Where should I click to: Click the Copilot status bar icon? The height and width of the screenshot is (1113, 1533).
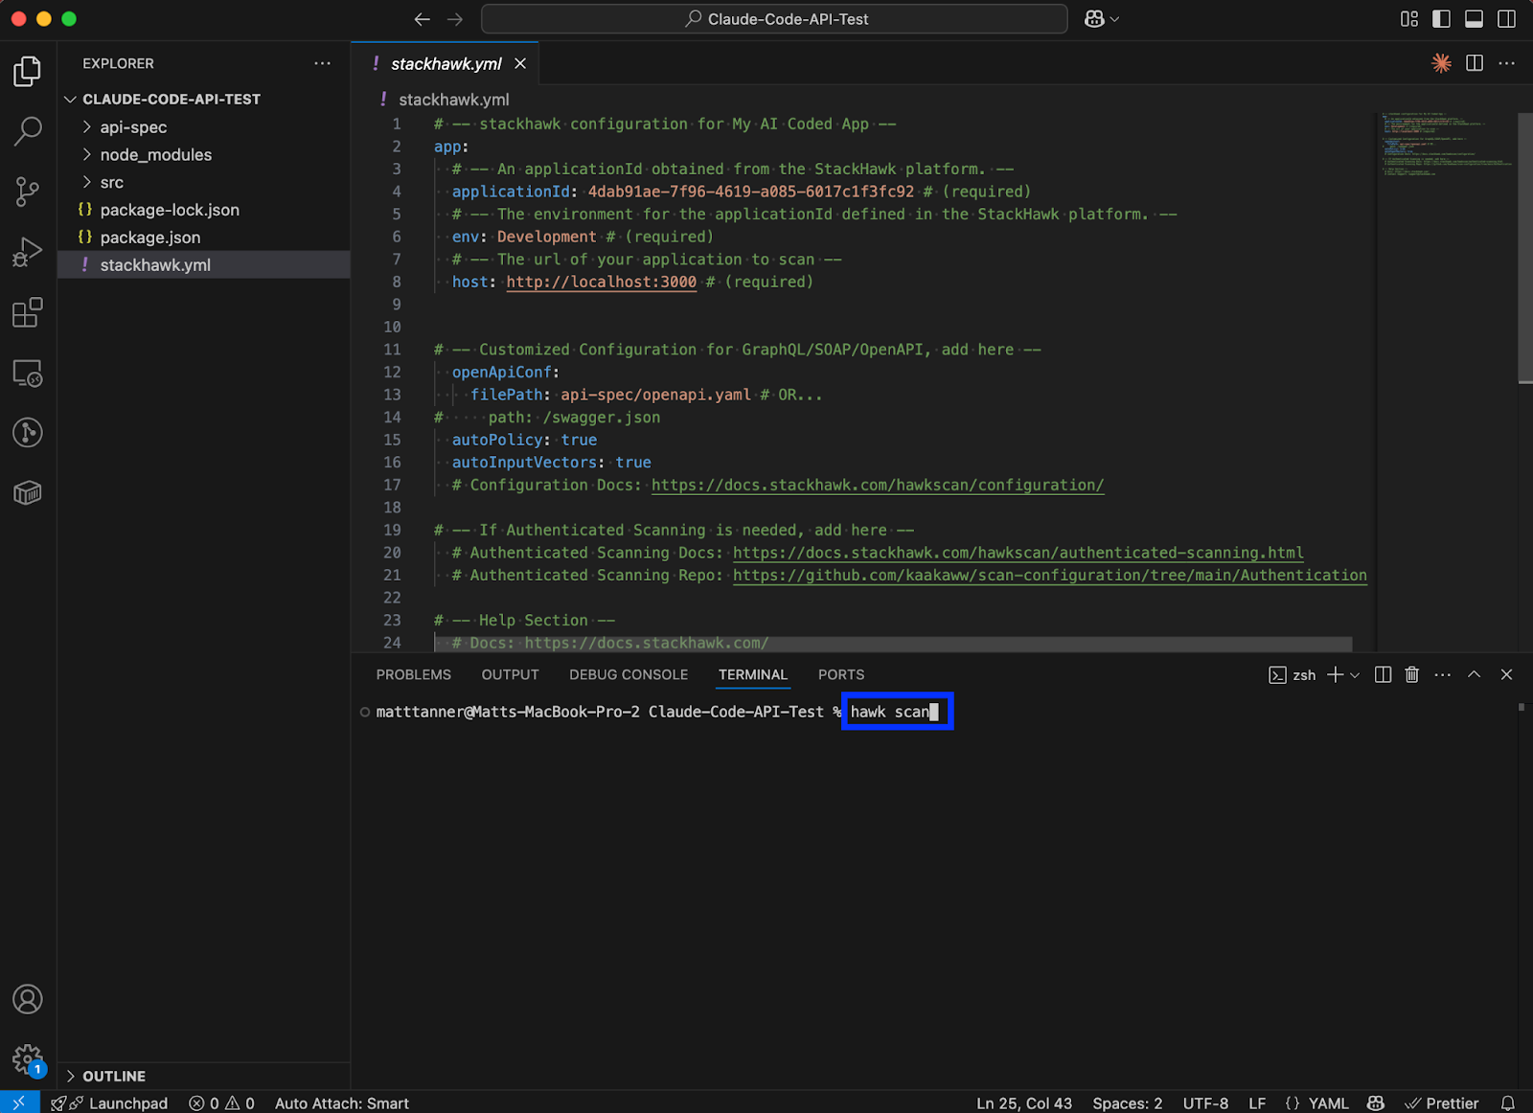[1376, 1102]
